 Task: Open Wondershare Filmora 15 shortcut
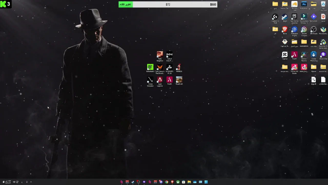point(304,19)
